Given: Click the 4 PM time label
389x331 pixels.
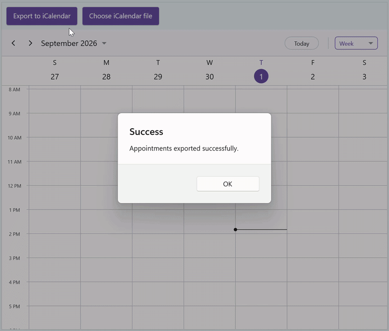Looking at the screenshot, I should [x=15, y=282].
